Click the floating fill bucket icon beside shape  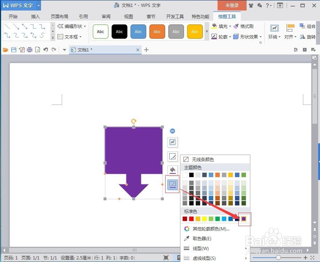(x=173, y=170)
